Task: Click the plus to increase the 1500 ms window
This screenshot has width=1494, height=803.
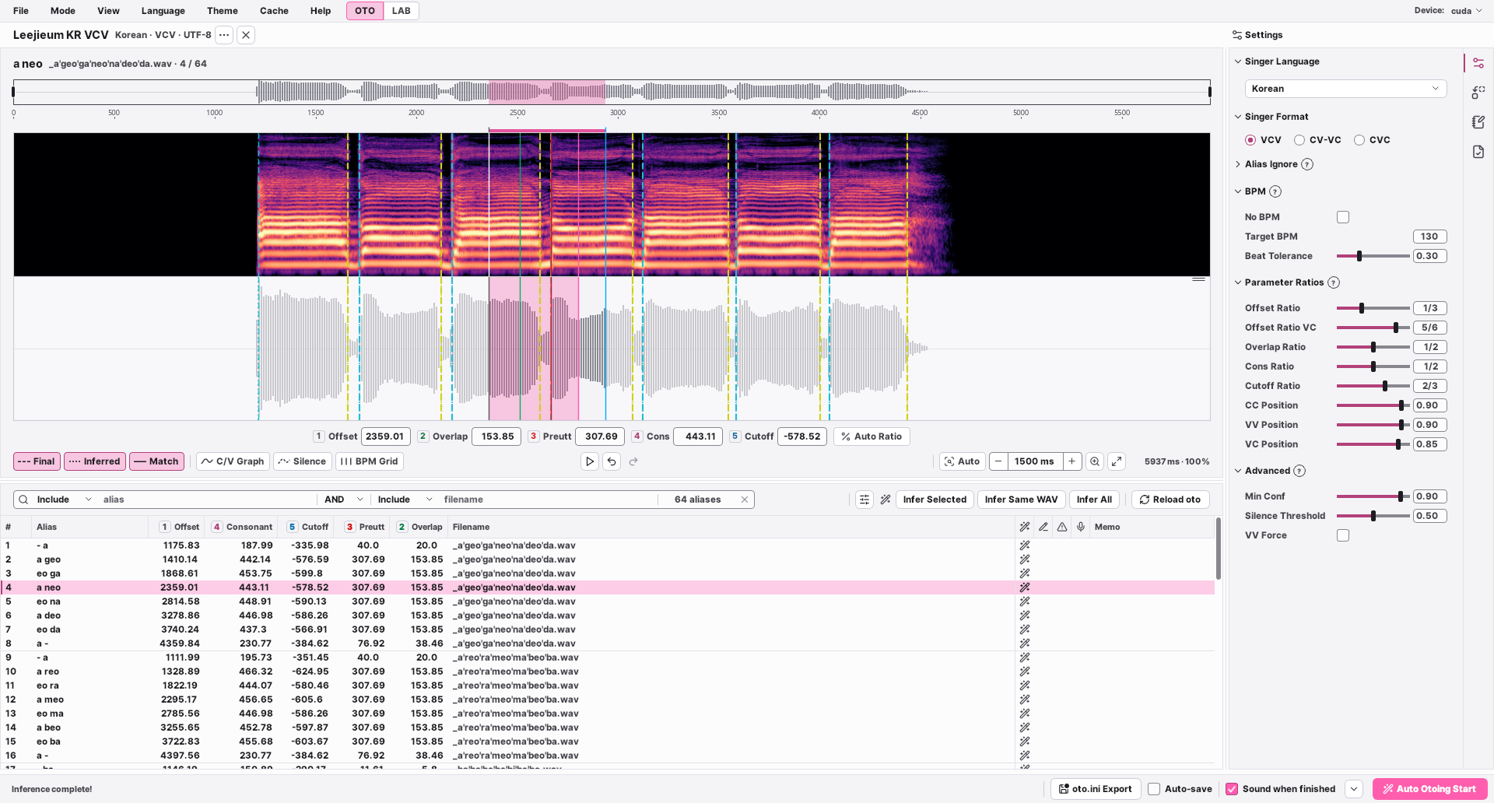Action: (1071, 461)
